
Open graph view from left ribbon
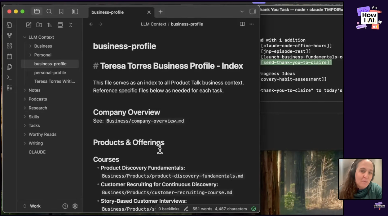pos(10,36)
